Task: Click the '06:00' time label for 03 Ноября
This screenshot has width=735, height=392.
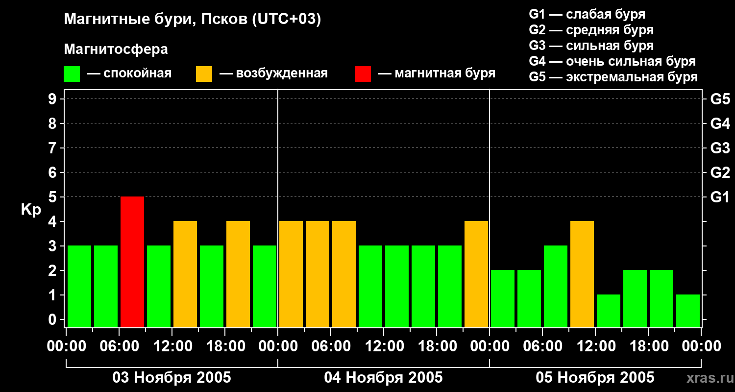Action: pyautogui.click(x=120, y=346)
